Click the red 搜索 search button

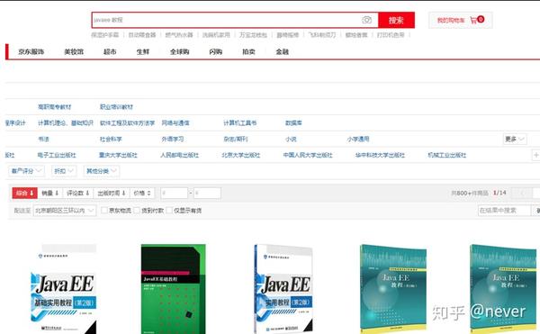tap(396, 20)
